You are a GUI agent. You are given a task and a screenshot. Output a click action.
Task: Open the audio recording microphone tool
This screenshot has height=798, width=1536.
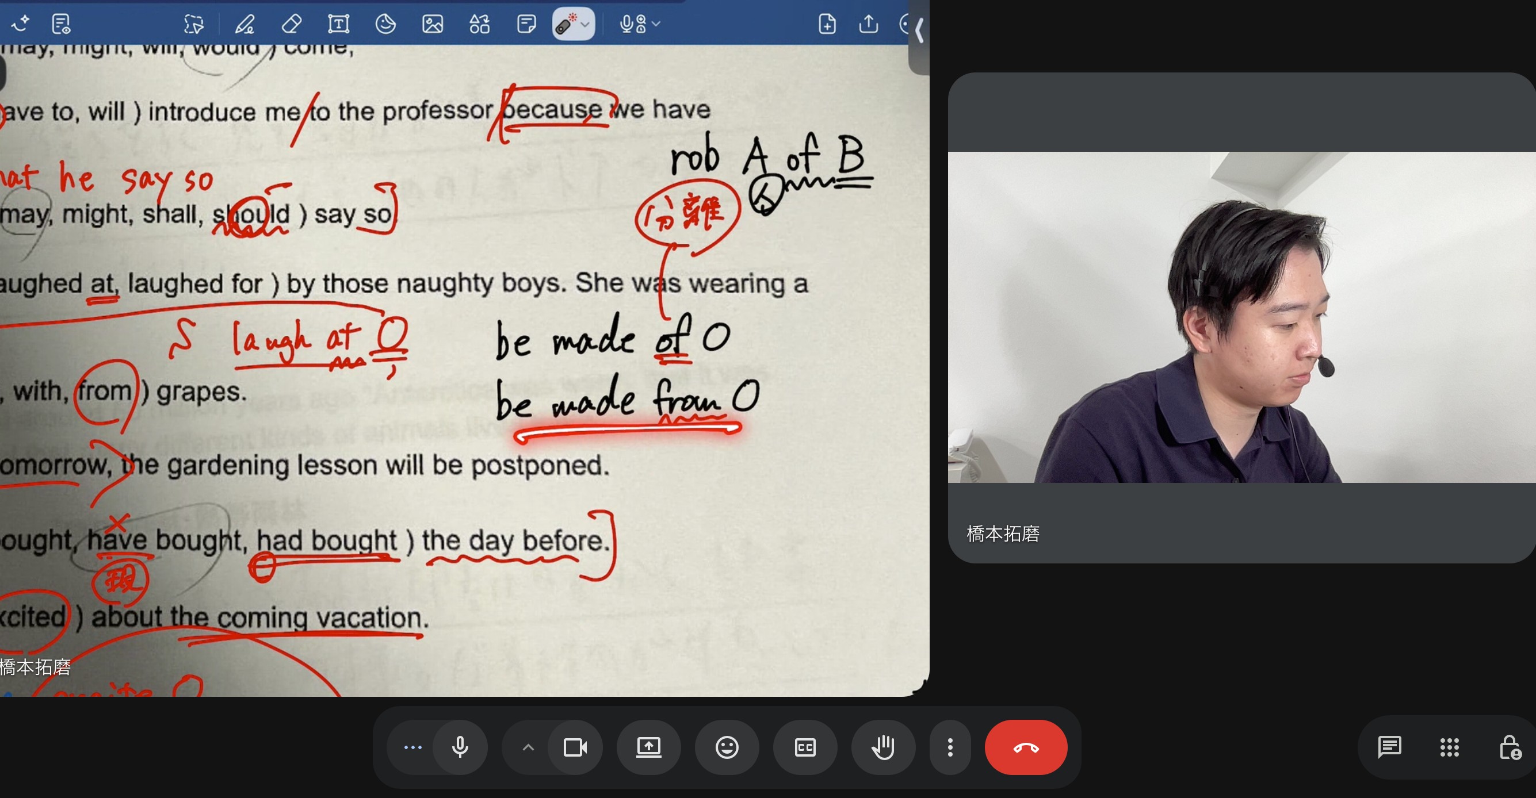633,24
